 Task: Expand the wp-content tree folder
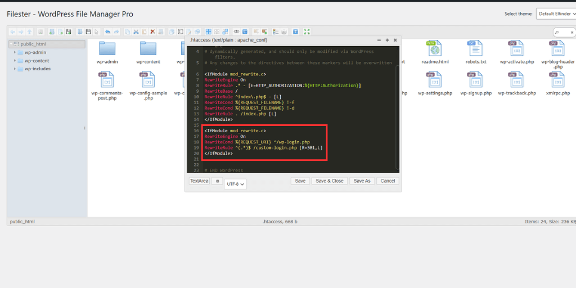click(x=15, y=61)
